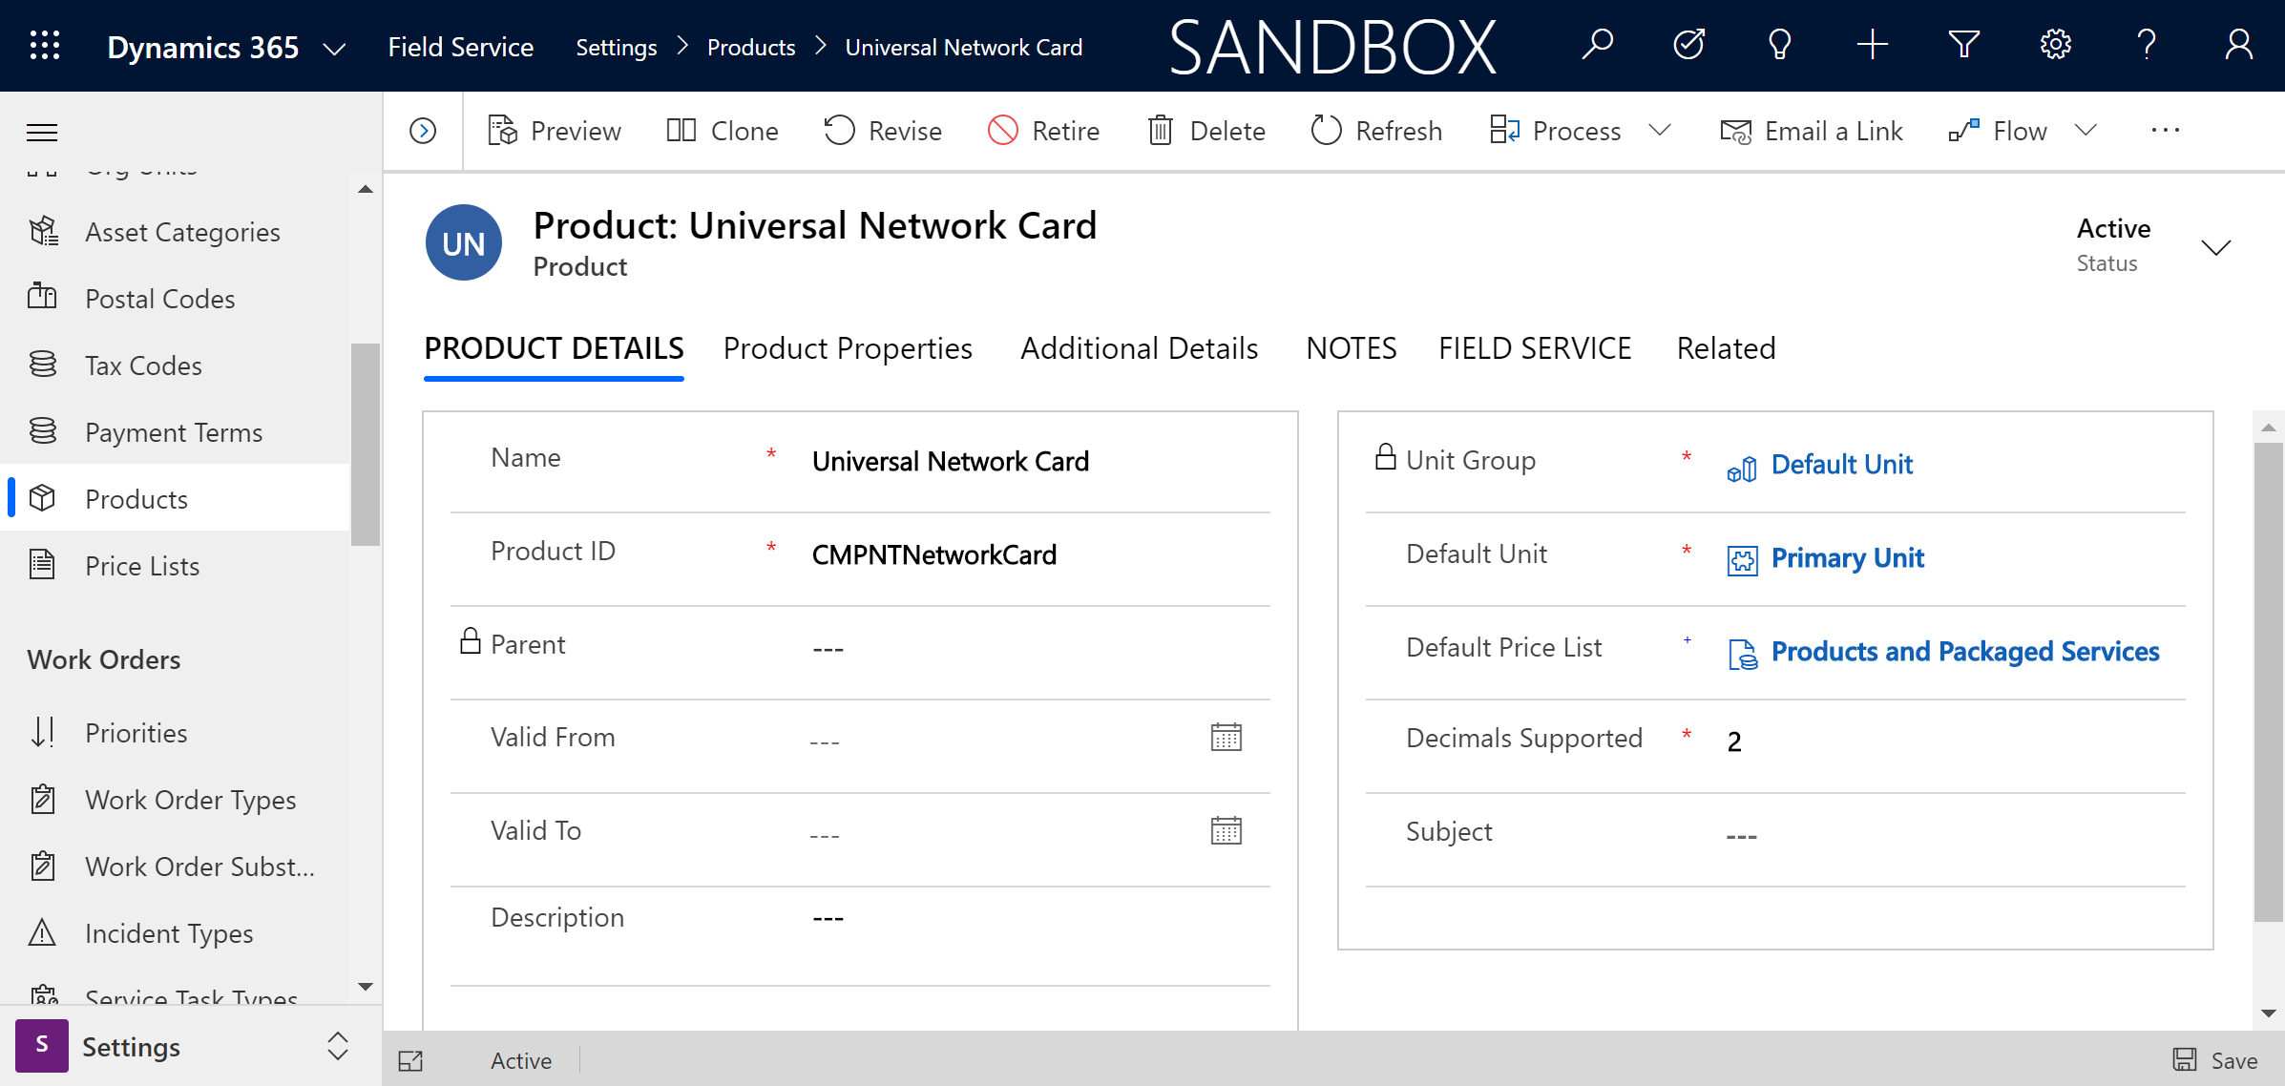Switch to FIELD SERVICE tab
The width and height of the screenshot is (2285, 1086).
(x=1535, y=348)
